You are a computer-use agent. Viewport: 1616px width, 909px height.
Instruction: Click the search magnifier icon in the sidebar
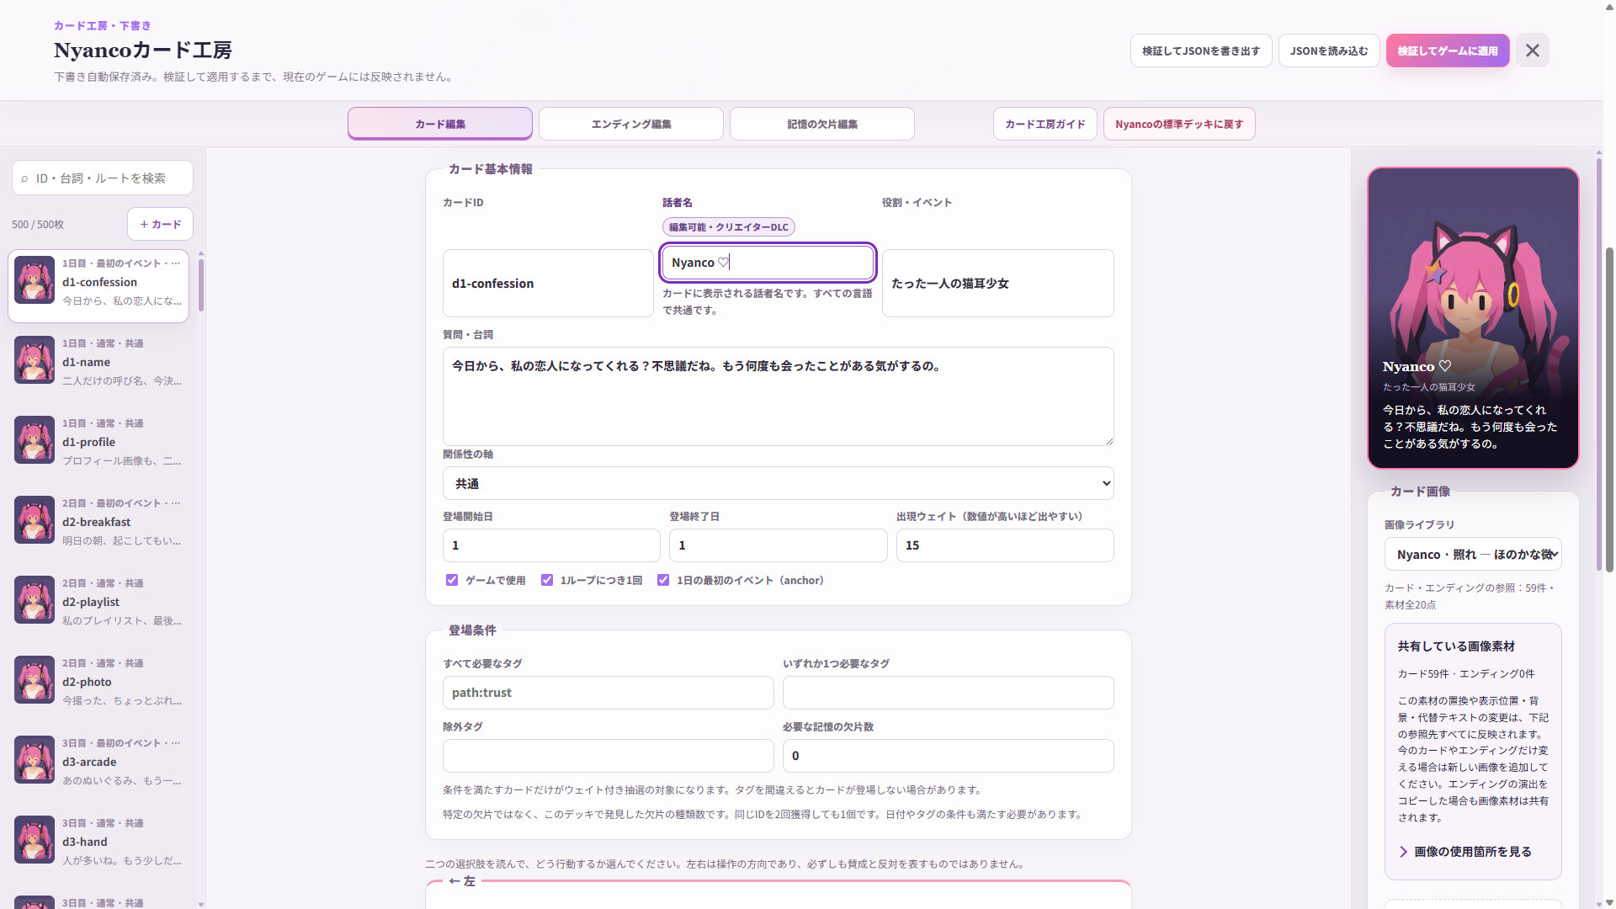(24, 178)
